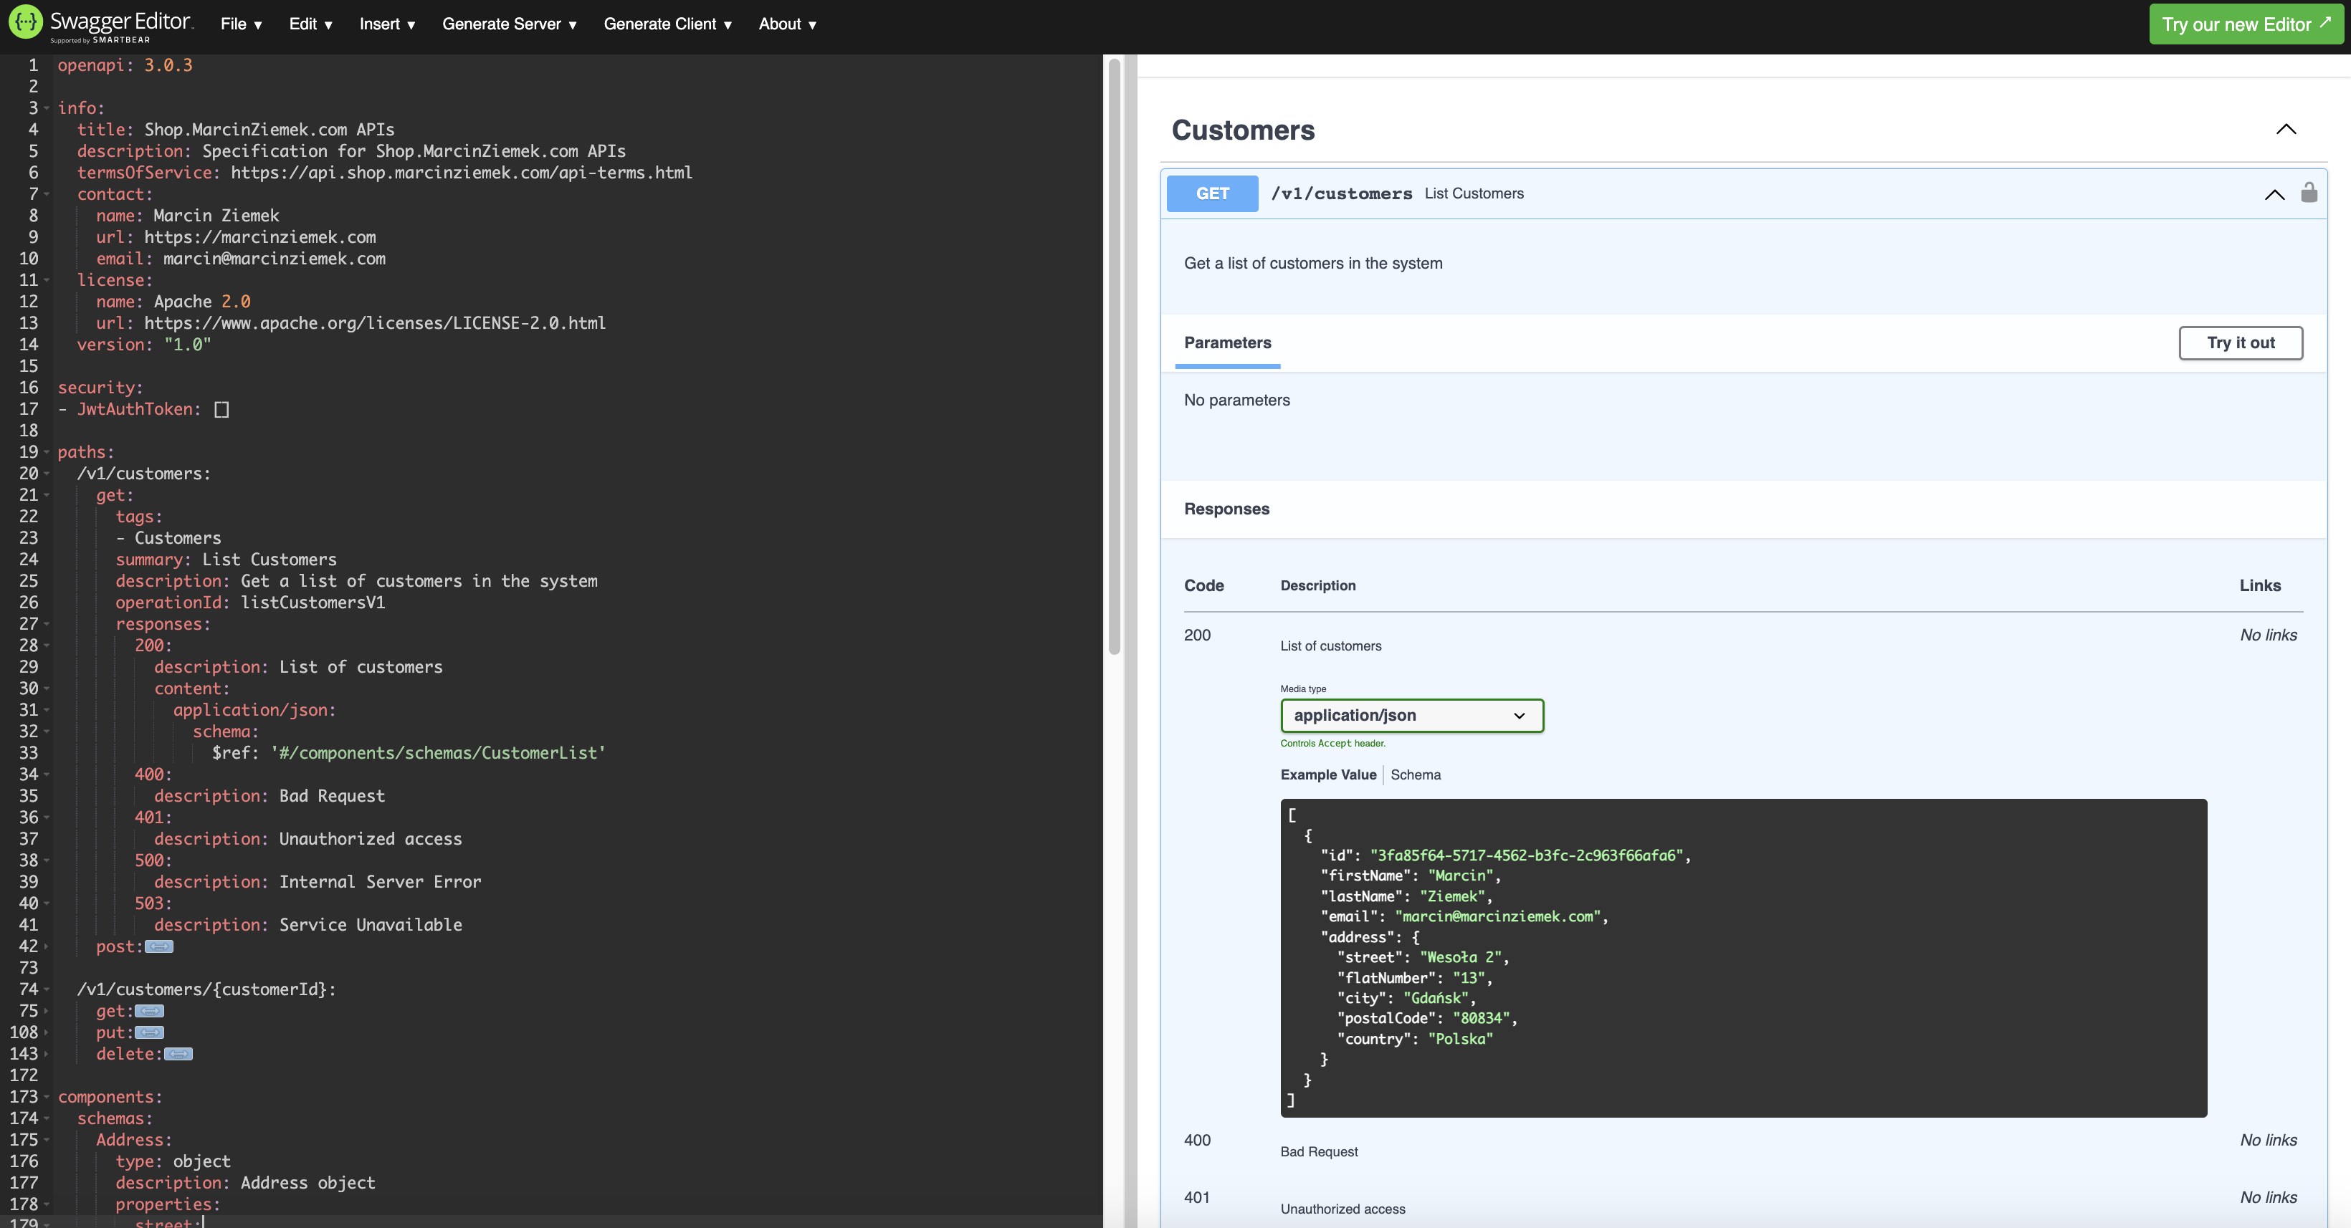Click the termsOfService URL on line 6
This screenshot has width=2351, height=1228.
pos(462,173)
